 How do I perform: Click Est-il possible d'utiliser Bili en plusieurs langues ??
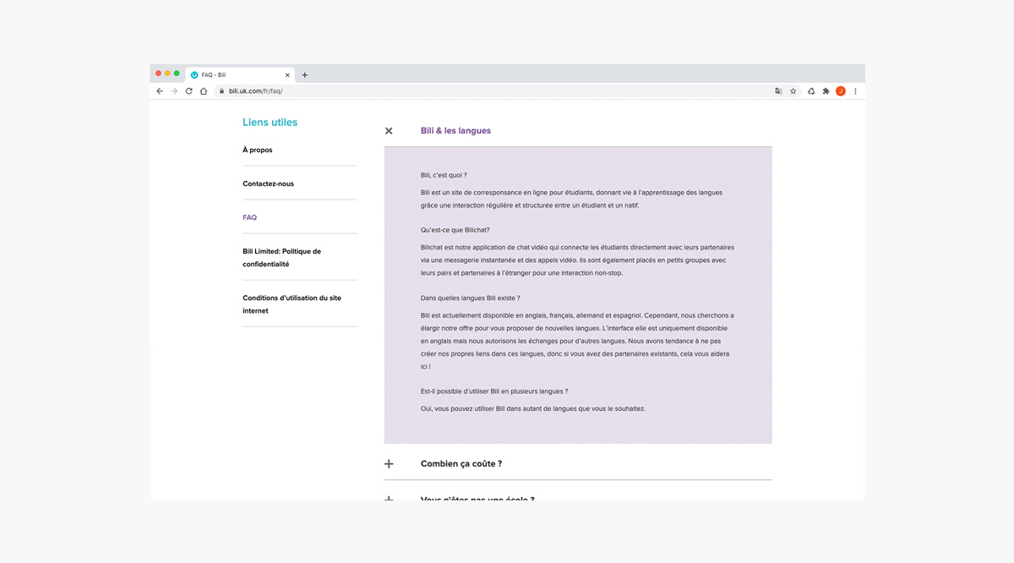494,391
